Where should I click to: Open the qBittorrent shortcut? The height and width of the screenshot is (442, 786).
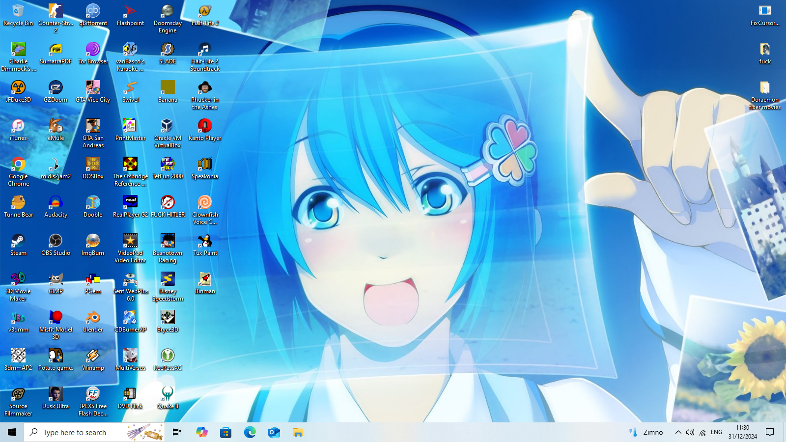[93, 15]
